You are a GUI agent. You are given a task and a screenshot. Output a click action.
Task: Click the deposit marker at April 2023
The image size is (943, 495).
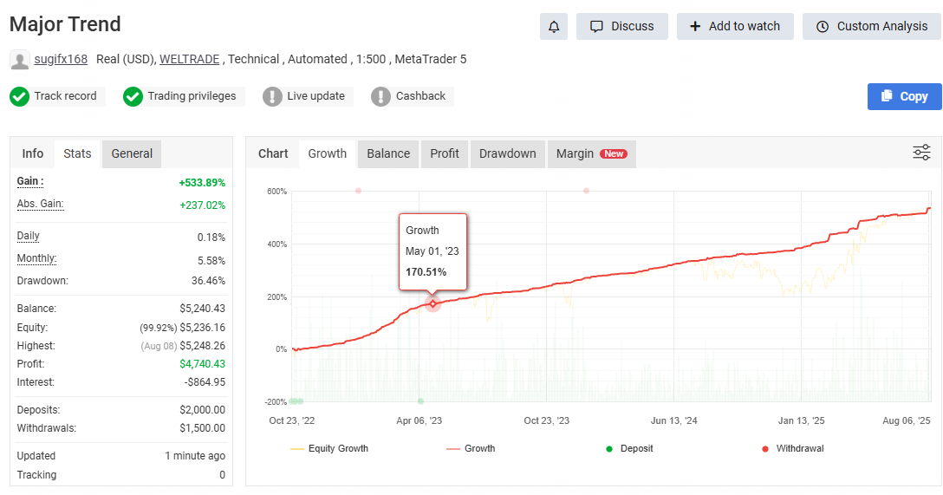pyautogui.click(x=420, y=401)
